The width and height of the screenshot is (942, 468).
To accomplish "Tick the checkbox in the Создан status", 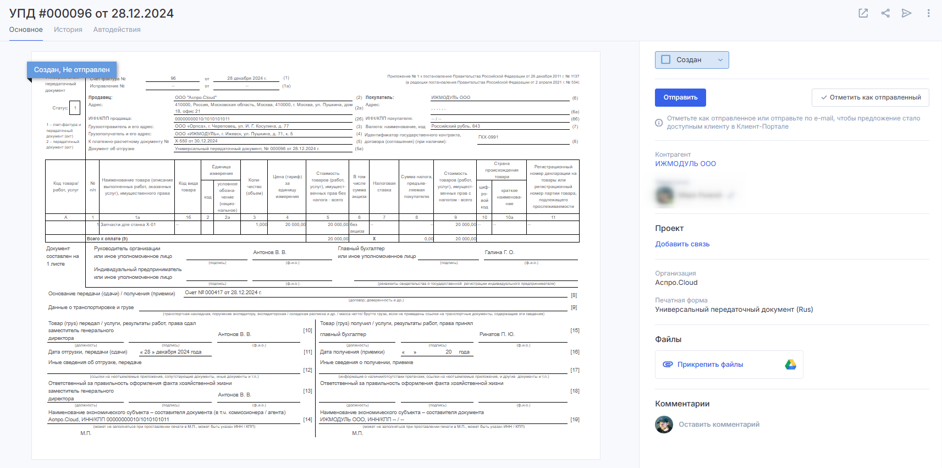I will 666,60.
